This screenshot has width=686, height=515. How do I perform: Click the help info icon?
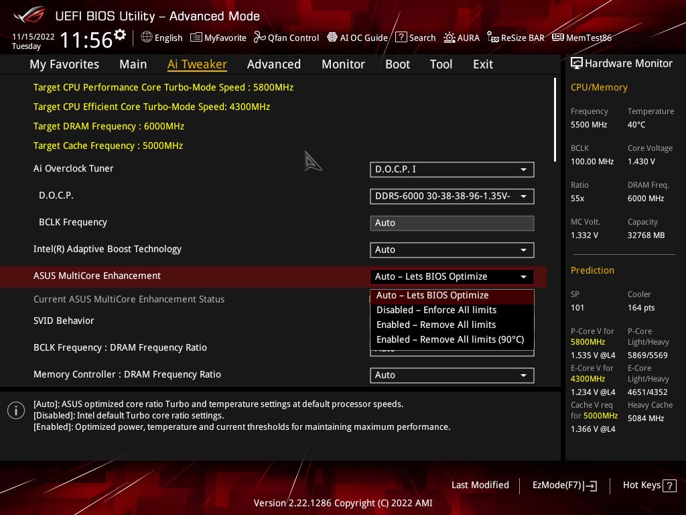(x=16, y=410)
